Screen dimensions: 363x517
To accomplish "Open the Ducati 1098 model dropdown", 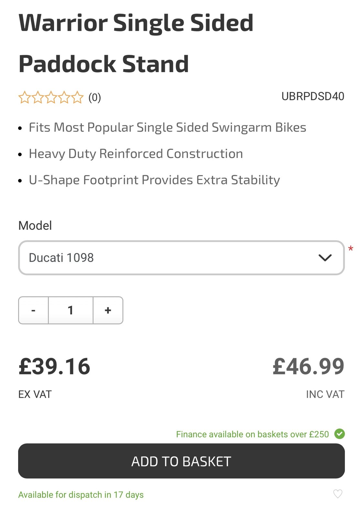I will point(181,258).
